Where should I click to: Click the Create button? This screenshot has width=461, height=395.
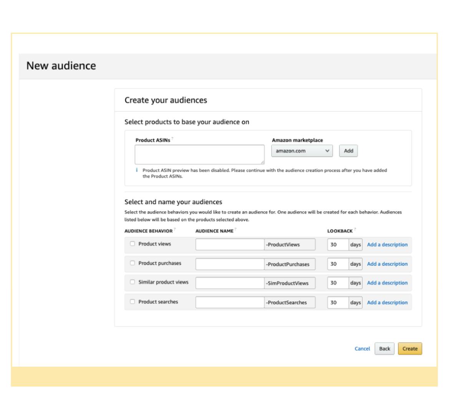coord(410,349)
